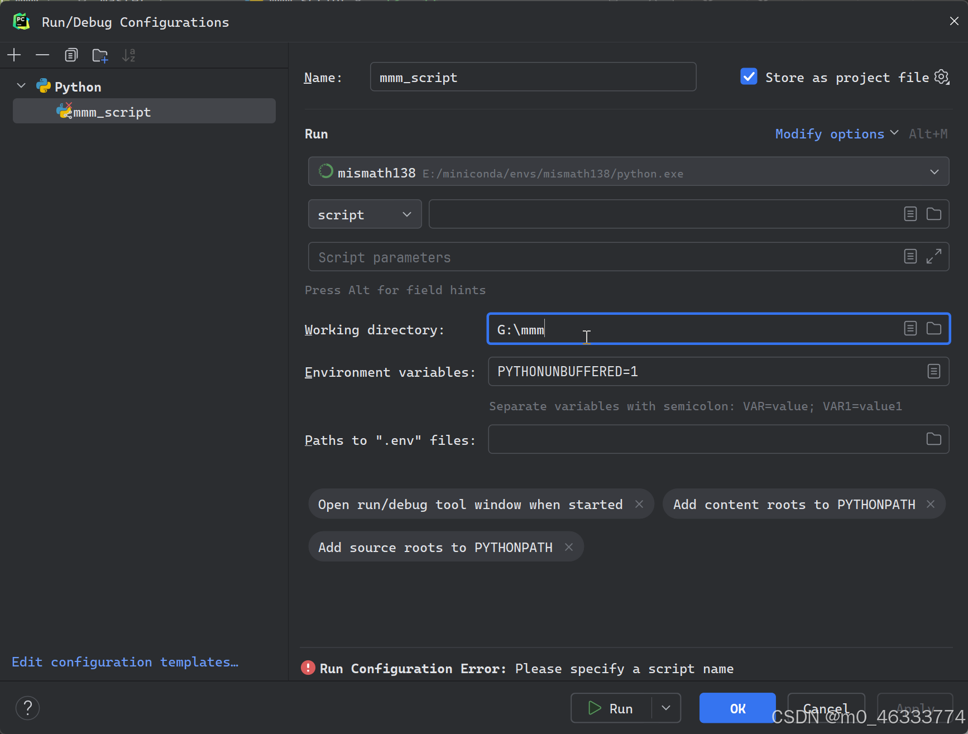Focus the Name input field
968x734 pixels.
pos(533,77)
